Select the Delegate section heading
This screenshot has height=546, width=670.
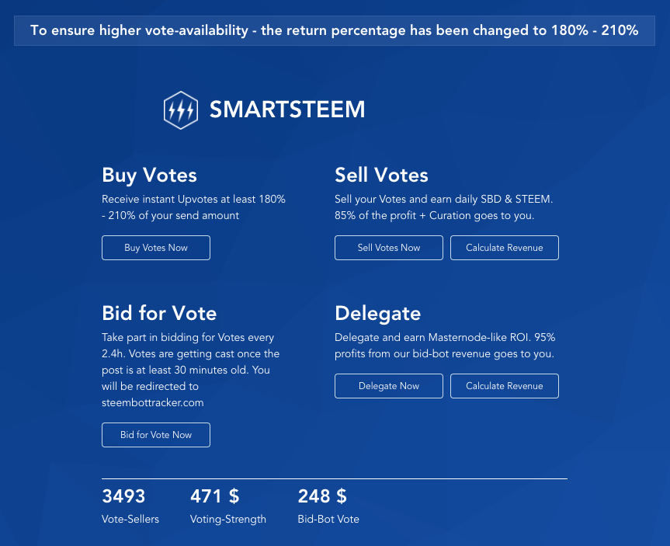(x=378, y=314)
